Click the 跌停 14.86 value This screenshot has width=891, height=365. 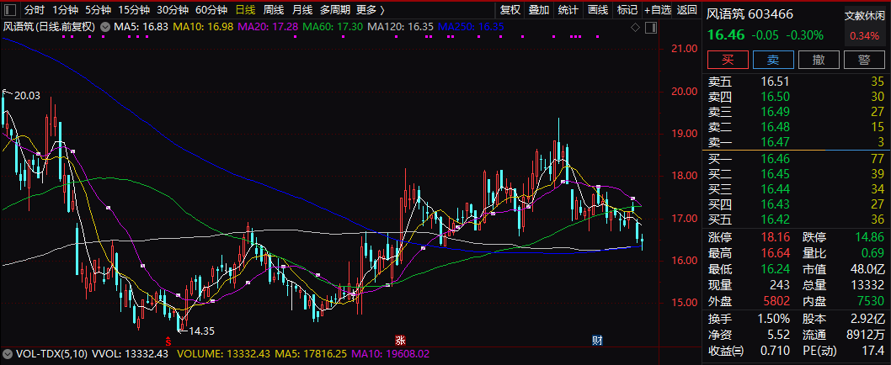pyautogui.click(x=870, y=238)
